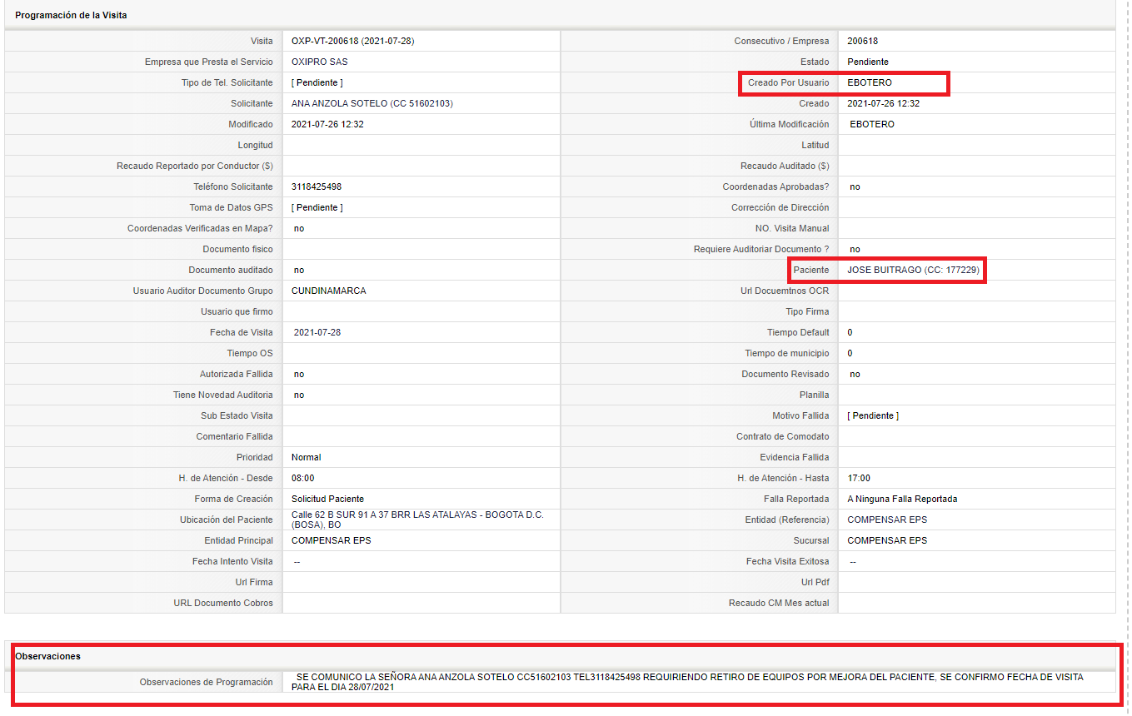Click the Estado value 'Pendiente'
1132x716 pixels.
click(x=868, y=62)
